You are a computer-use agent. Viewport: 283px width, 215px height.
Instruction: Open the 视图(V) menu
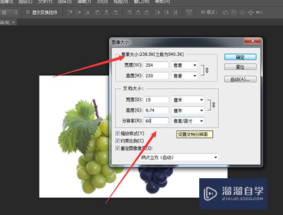click(x=121, y=2)
